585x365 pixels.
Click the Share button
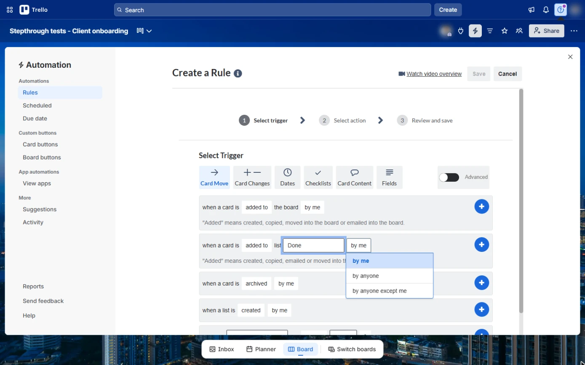pos(547,31)
